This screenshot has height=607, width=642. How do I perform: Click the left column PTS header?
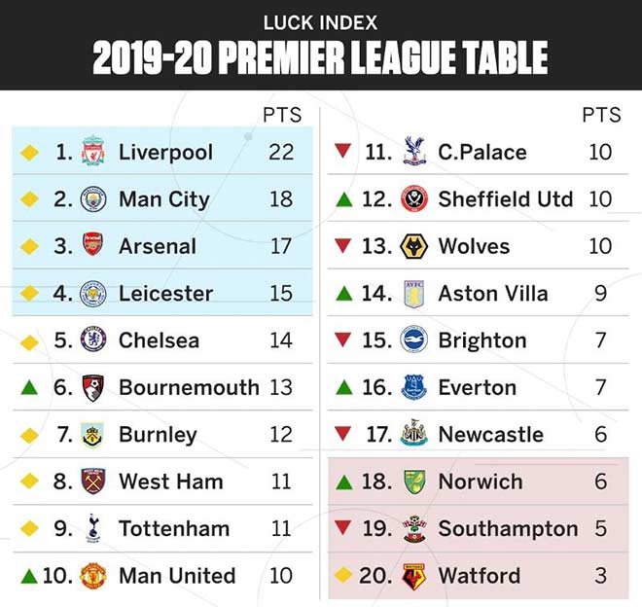click(x=282, y=115)
